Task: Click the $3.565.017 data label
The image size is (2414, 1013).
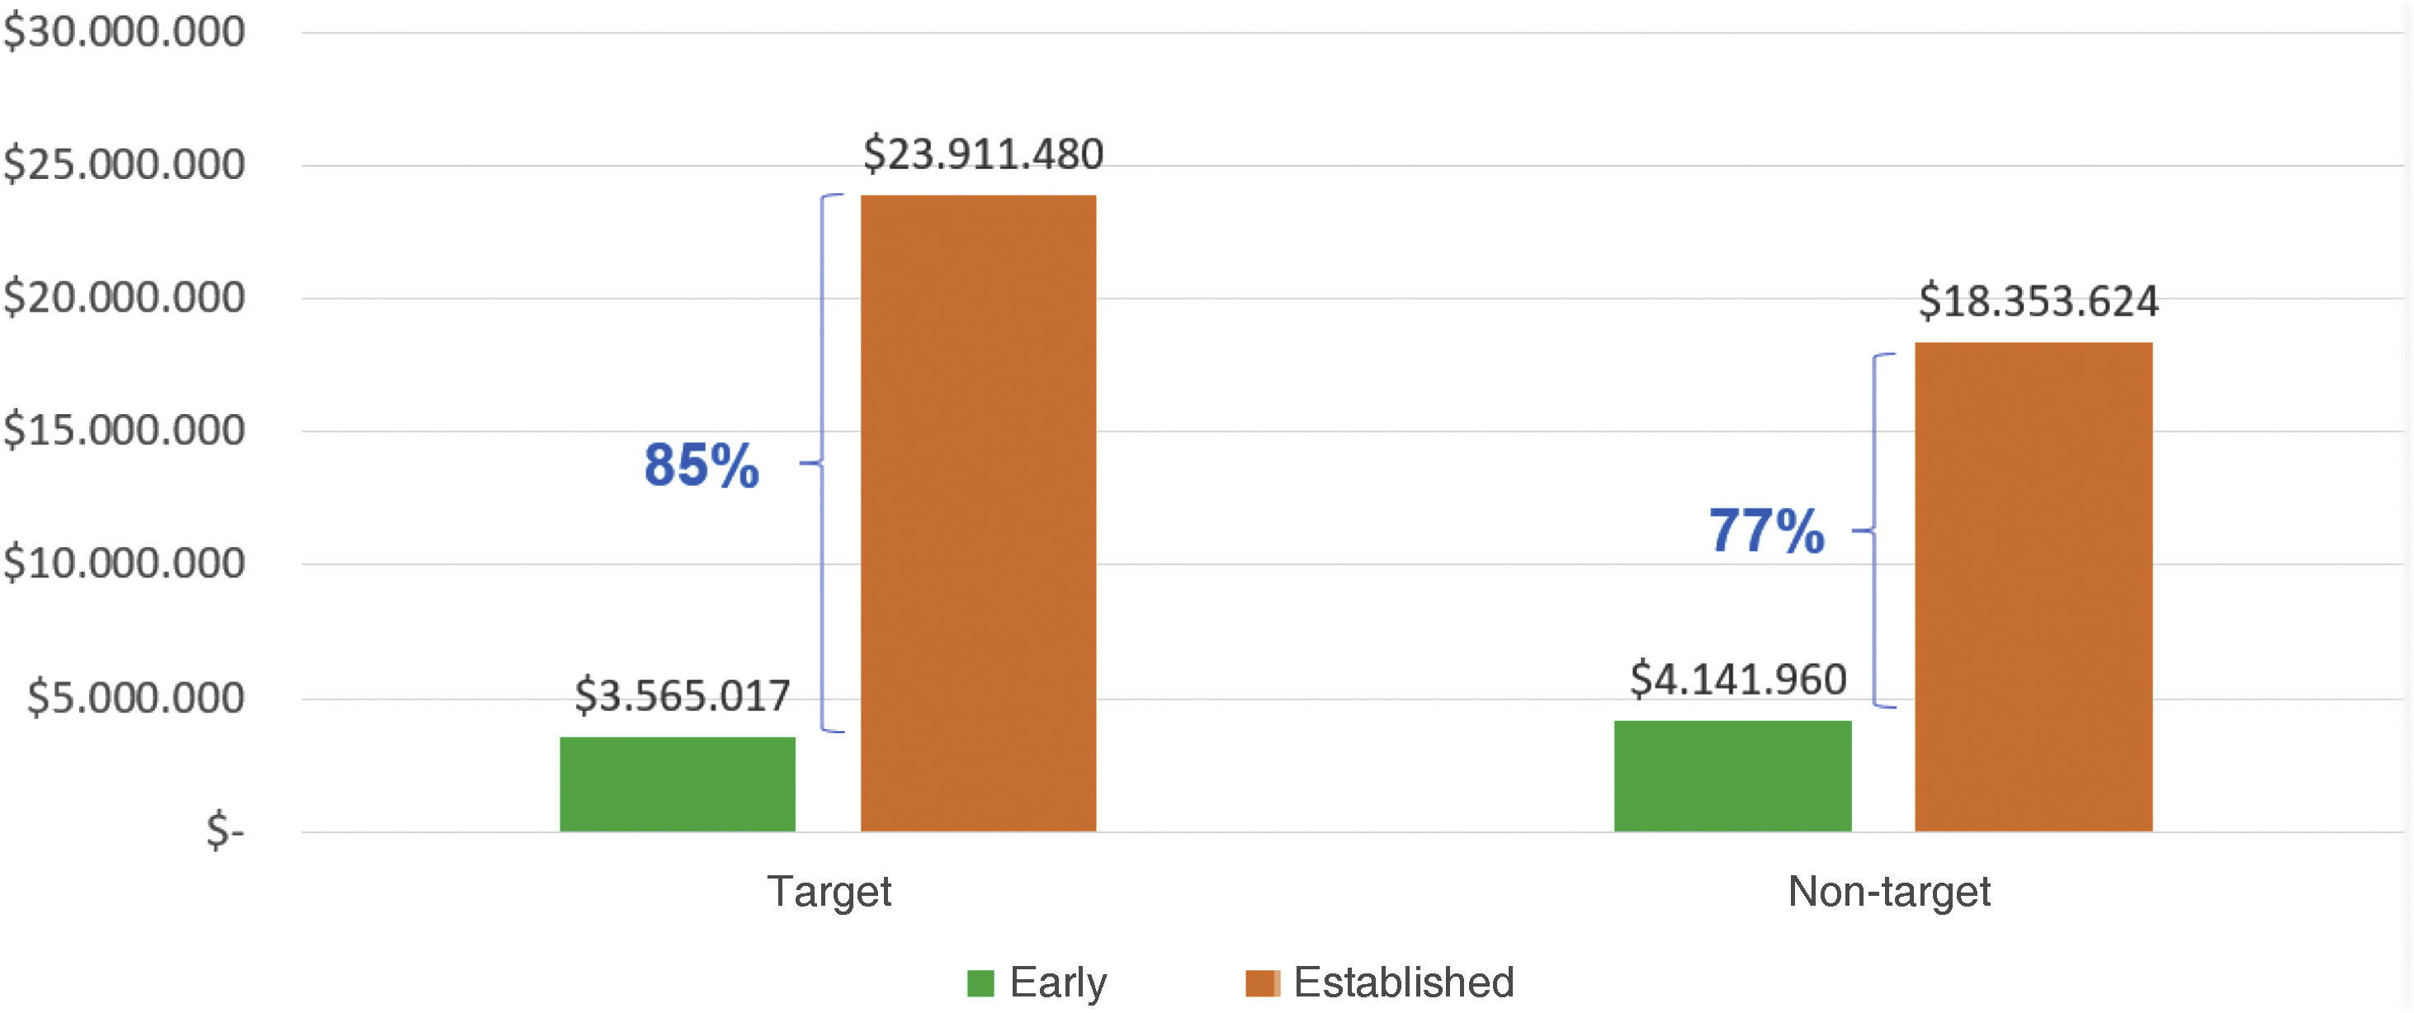Action: point(683,696)
